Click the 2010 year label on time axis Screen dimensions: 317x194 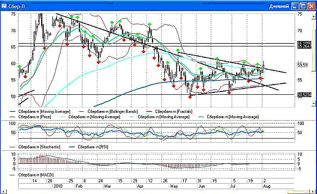[x=58, y=186]
